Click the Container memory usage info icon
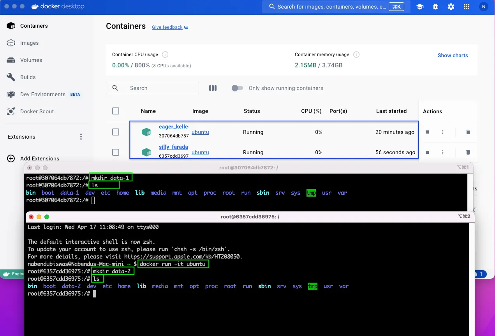This screenshot has width=495, height=336. pyautogui.click(x=356, y=55)
